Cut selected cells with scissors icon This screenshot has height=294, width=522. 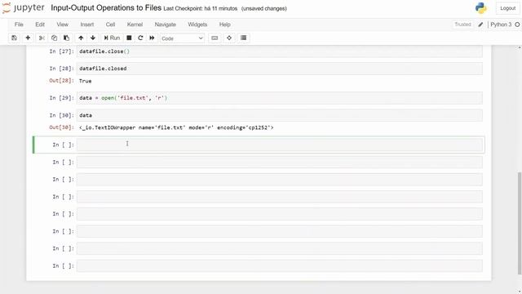point(42,38)
